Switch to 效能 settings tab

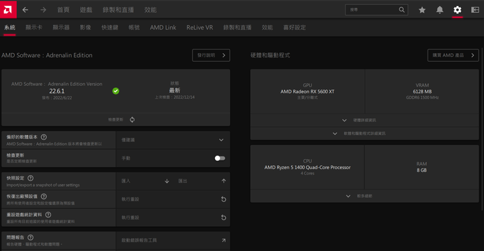coord(268,28)
